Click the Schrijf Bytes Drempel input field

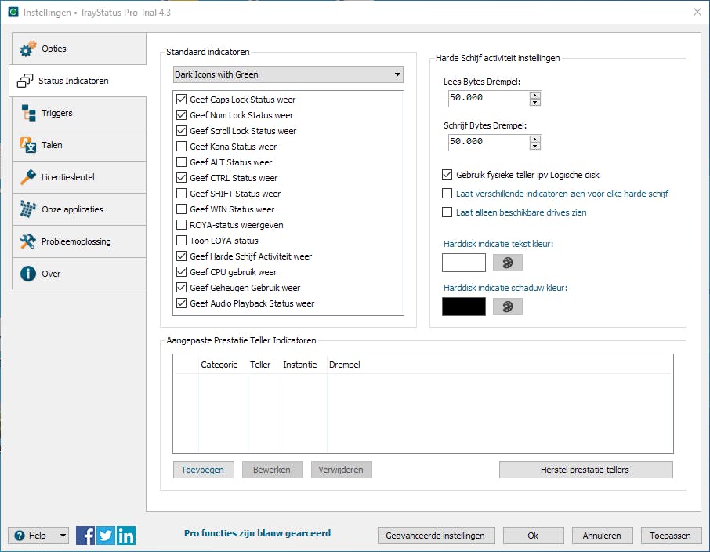coord(487,142)
